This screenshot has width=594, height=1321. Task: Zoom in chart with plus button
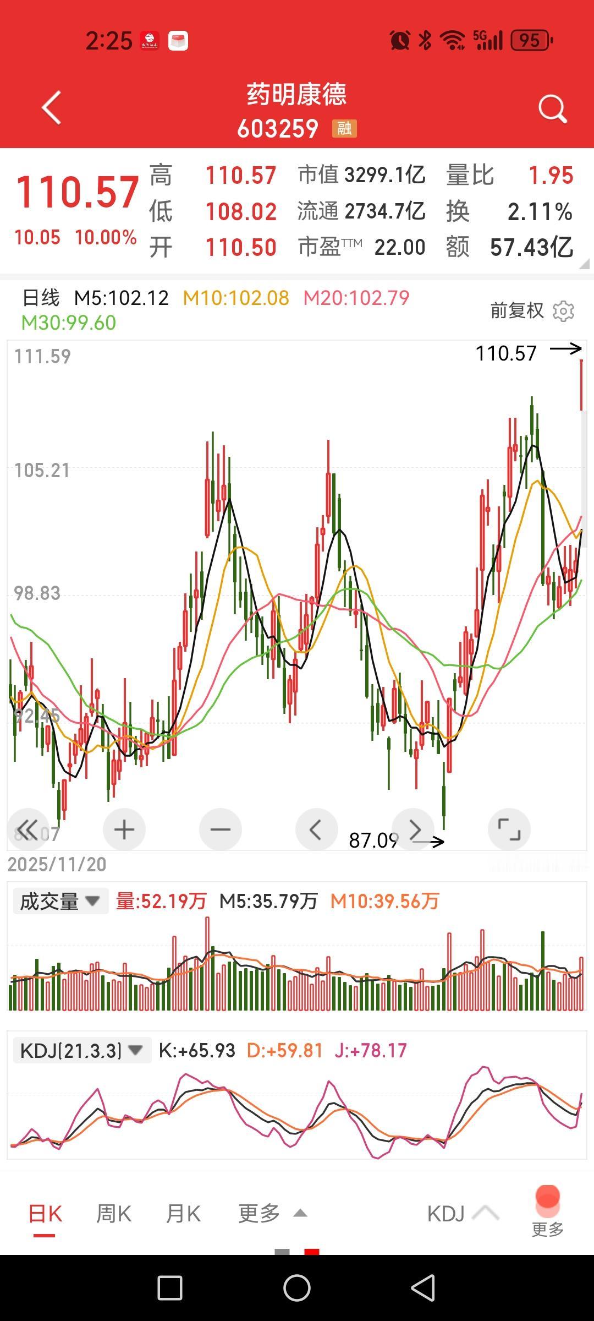point(124,829)
